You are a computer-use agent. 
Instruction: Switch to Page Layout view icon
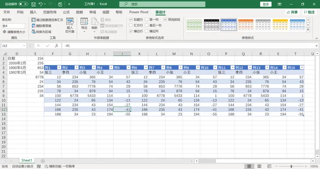point(259,166)
